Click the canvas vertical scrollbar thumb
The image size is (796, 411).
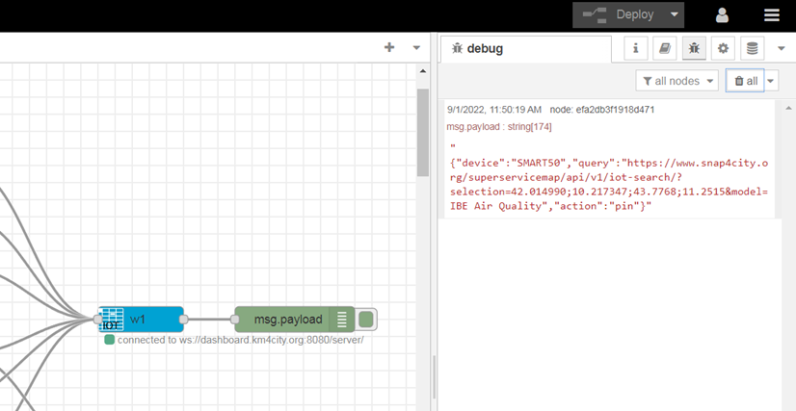pos(422,133)
